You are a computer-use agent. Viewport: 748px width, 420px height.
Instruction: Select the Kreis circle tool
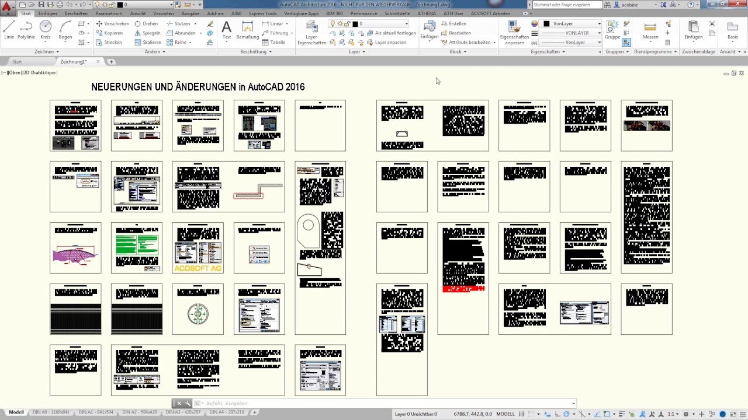pyautogui.click(x=46, y=30)
